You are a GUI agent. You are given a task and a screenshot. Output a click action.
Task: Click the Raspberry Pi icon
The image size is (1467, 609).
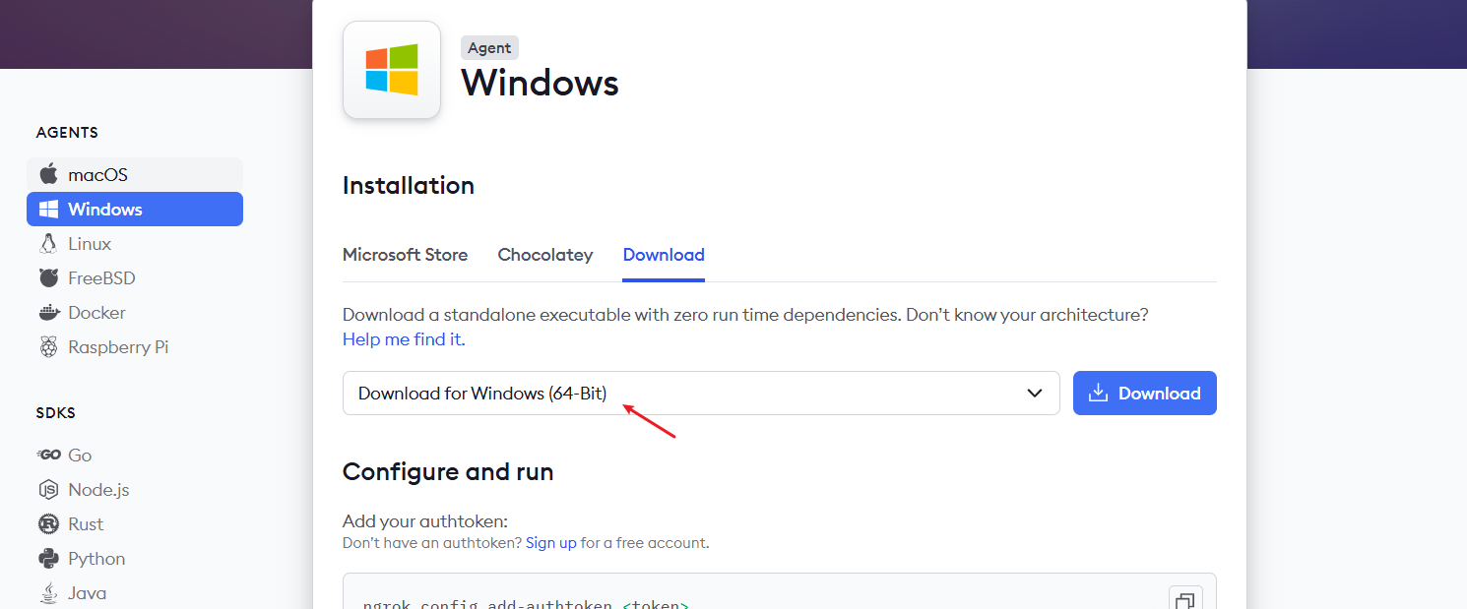(48, 347)
